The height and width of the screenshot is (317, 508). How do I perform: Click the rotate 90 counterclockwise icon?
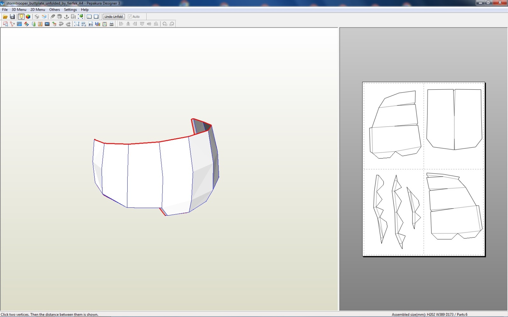tap(165, 24)
